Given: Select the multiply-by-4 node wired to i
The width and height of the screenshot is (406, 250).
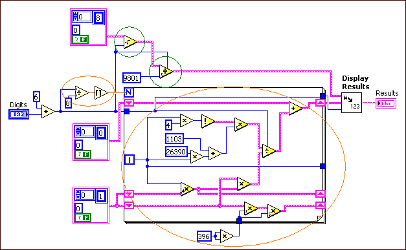Looking at the screenshot, I should tap(187, 189).
